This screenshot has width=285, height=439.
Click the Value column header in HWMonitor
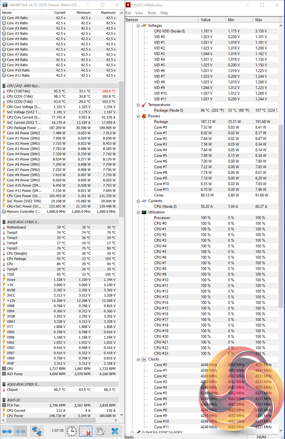pos(212,20)
